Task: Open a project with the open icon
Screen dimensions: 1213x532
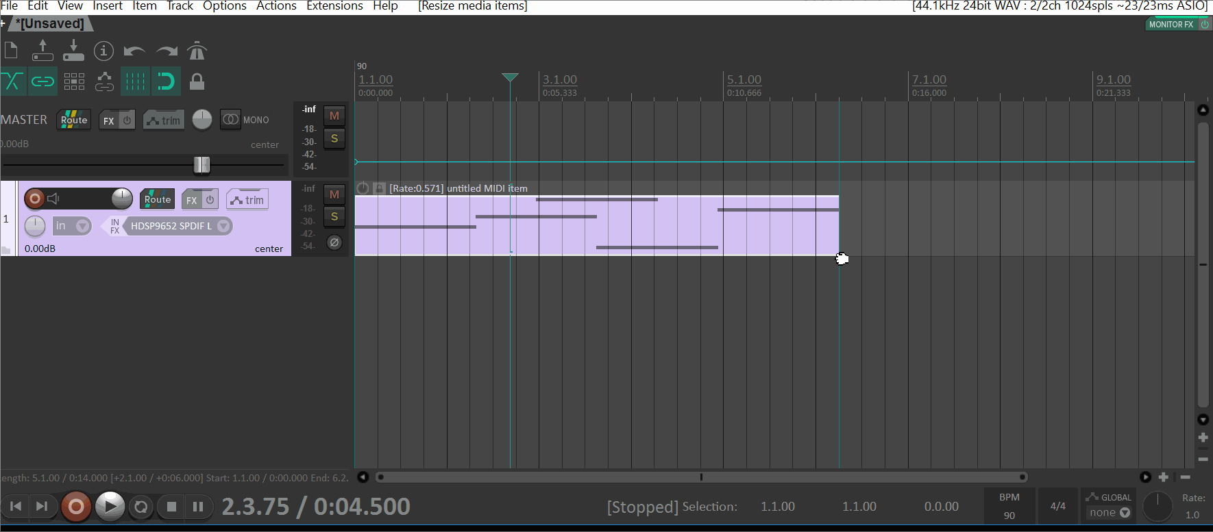Action: 42,51
